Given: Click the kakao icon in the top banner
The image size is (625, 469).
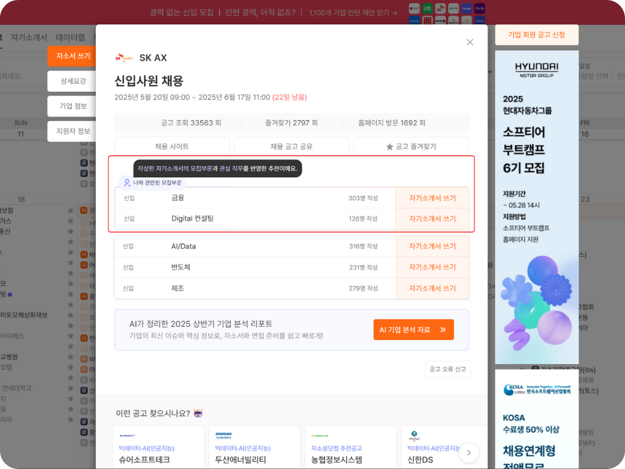Looking at the screenshot, I should pos(466,20).
